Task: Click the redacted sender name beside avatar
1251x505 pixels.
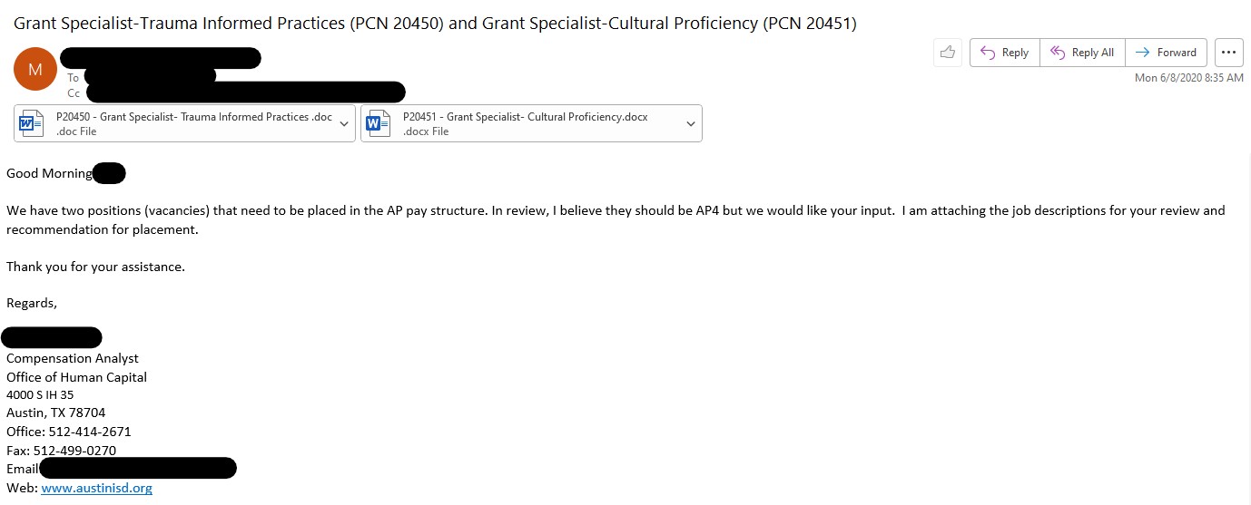Action: tap(161, 58)
